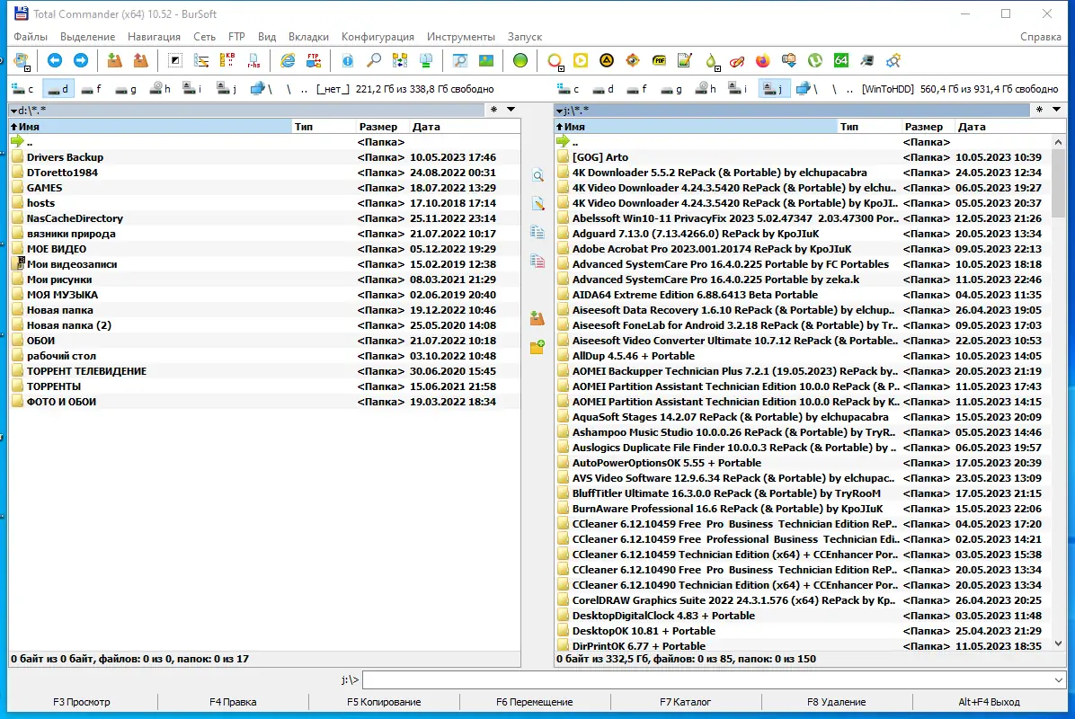Open the first toolbar icon's dropdown menu
The height and width of the screenshot is (719, 1075).
coord(28,68)
